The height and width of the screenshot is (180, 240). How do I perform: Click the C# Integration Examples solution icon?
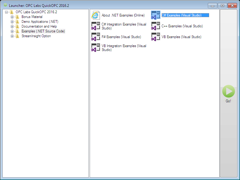(96, 26)
